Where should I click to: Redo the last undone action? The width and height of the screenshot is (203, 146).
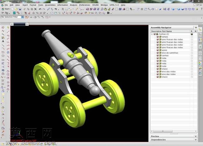click(x=44, y=9)
